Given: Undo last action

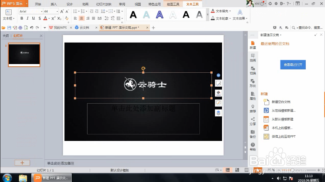Looking at the screenshot, I should coord(32,28).
